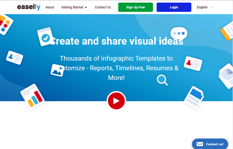The width and height of the screenshot is (233, 149).
Task: Play the intro video
Action: (x=116, y=101)
